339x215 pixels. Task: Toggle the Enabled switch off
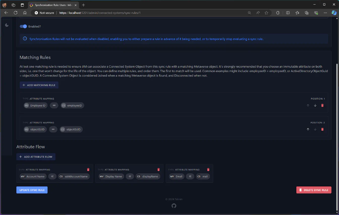pos(23,26)
